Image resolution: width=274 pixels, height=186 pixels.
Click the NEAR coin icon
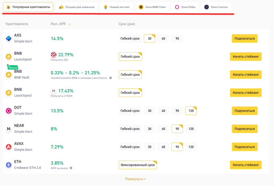click(9, 129)
